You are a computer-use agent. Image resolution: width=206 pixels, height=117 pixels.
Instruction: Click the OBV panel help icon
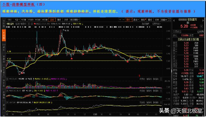pyautogui.click(x=7, y=102)
